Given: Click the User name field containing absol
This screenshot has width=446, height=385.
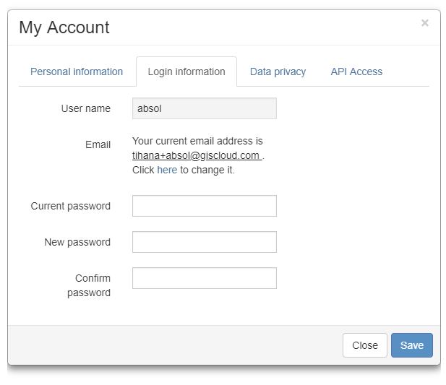Looking at the screenshot, I should click(x=205, y=108).
